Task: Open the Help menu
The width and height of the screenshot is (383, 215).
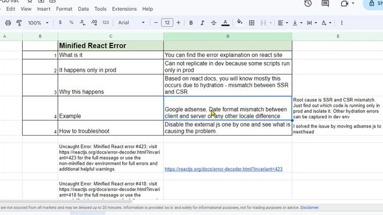Action: click(x=148, y=9)
